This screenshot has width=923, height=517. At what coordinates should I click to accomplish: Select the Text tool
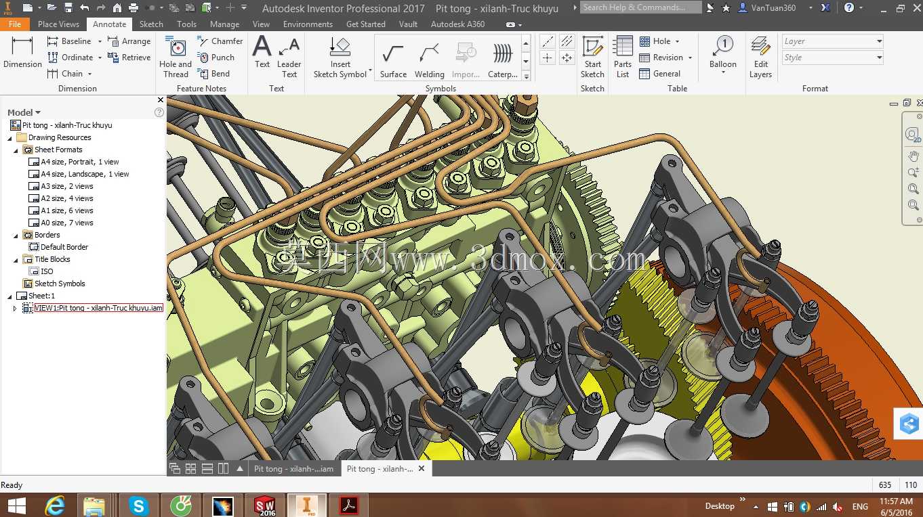pyautogui.click(x=262, y=52)
